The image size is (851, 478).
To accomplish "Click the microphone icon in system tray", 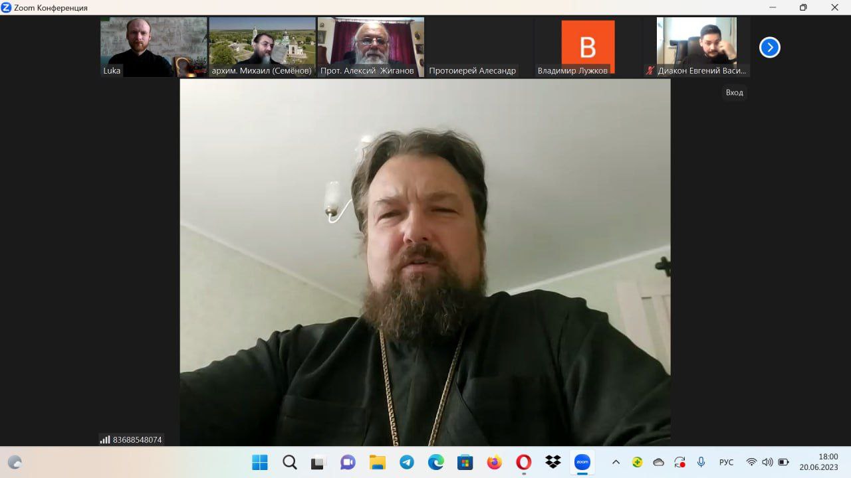I will click(x=701, y=462).
